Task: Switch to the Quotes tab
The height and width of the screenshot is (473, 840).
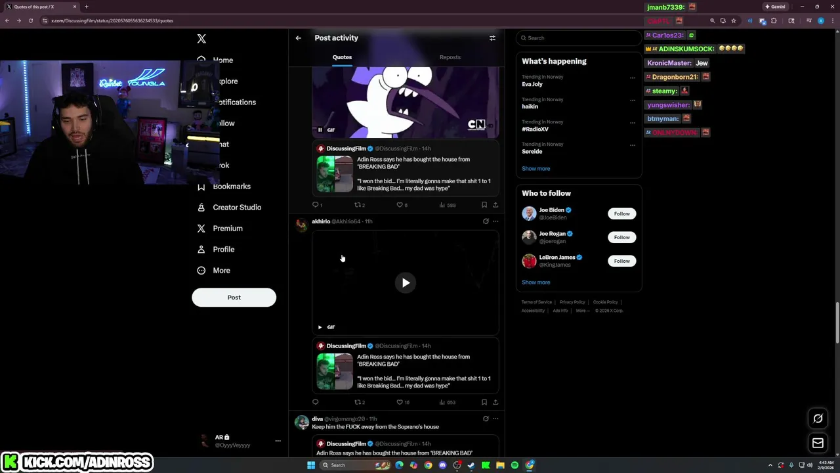Action: click(x=342, y=57)
